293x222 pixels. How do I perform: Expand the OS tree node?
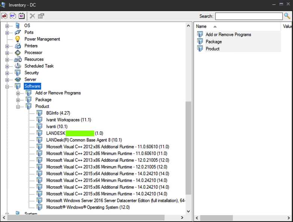(x=7, y=26)
